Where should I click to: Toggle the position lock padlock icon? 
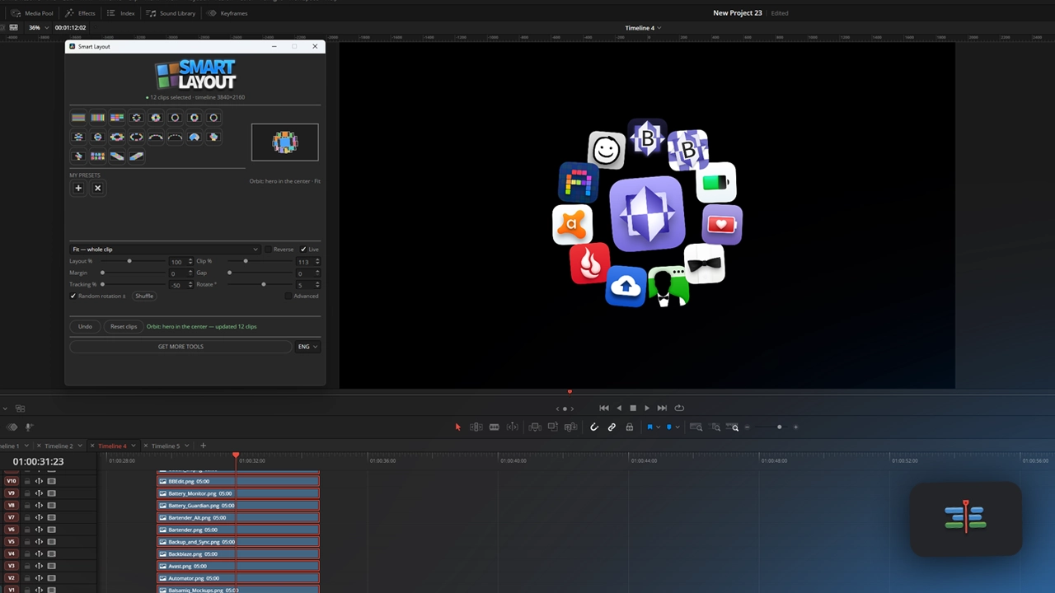(x=630, y=427)
